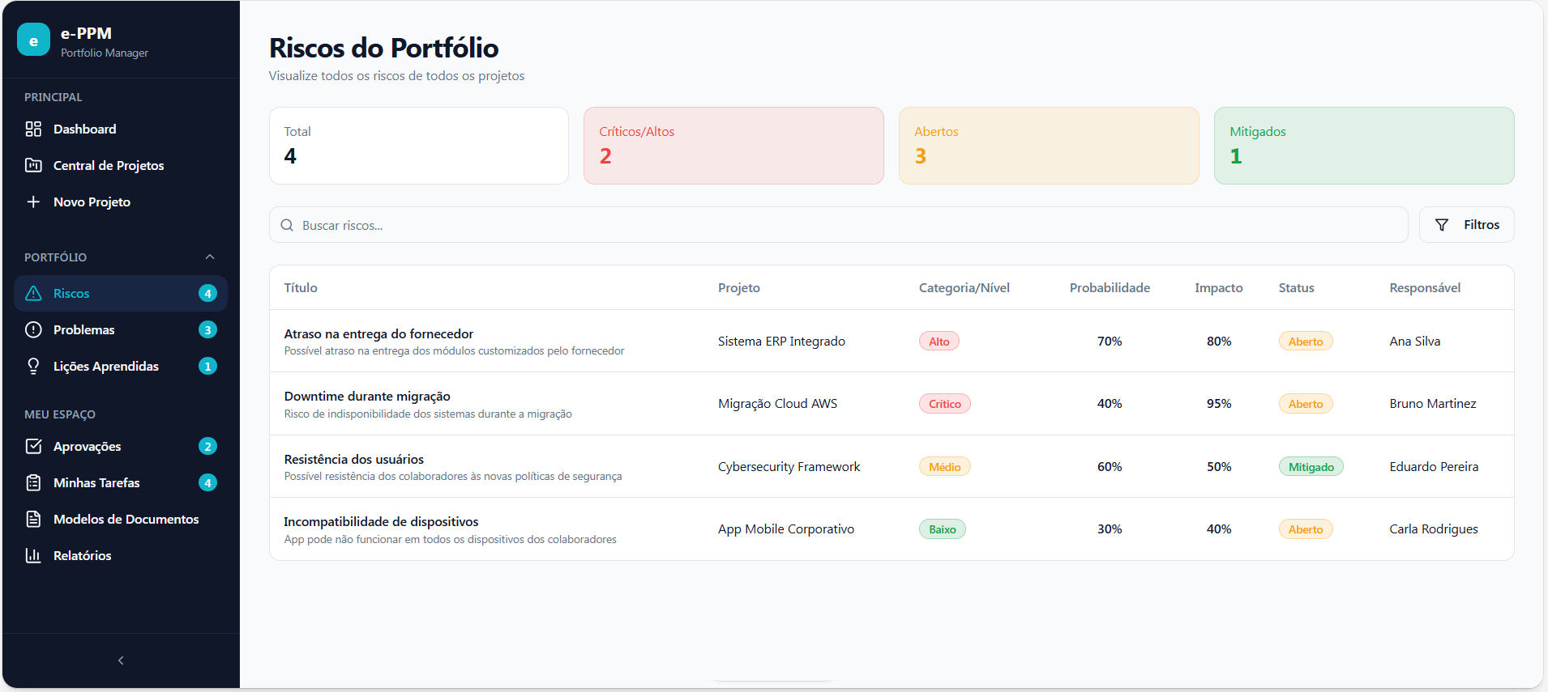Click the Responsável column header
This screenshot has height=692, width=1548.
pyautogui.click(x=1425, y=287)
